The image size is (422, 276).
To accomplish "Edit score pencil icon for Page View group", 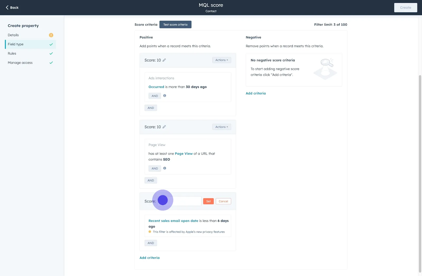I will tap(164, 127).
